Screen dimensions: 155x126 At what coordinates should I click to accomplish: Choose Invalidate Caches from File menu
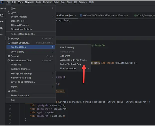20,69
